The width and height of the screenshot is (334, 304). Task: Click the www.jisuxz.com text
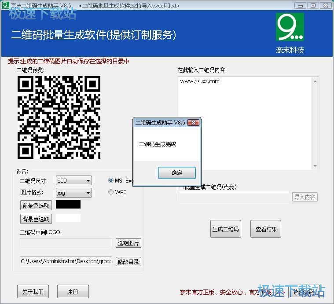[200, 81]
